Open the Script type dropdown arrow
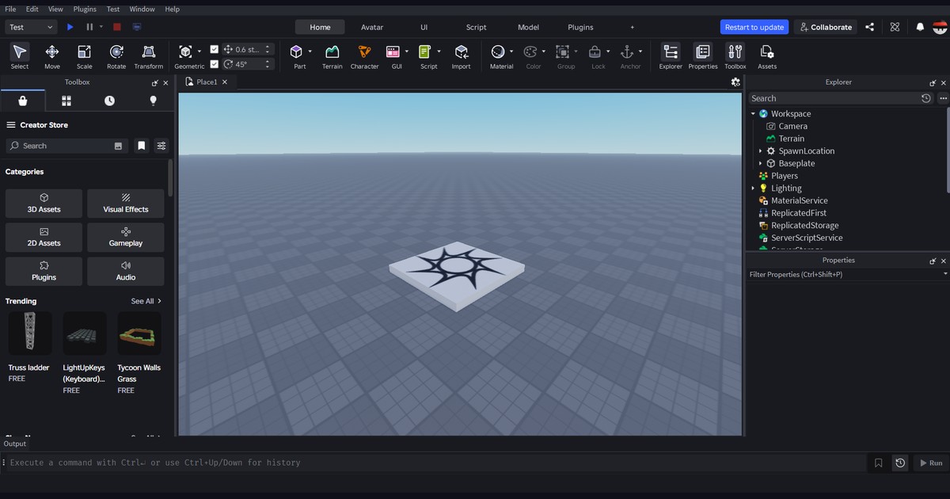 (439, 52)
